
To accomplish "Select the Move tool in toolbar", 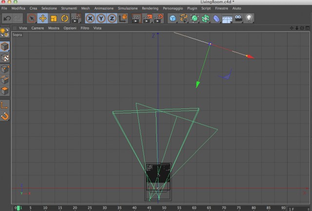I will pyautogui.click(x=42, y=19).
